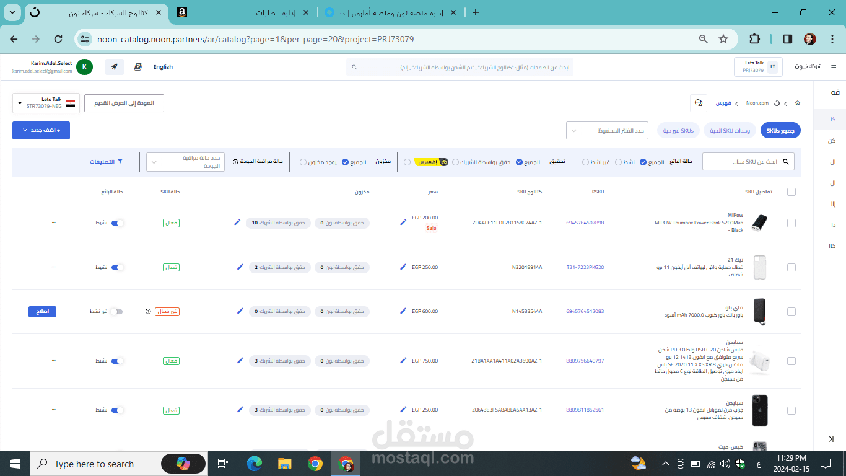Open the حدد حالة مراقبة الجودة dropdown
The image size is (846, 476).
point(185,162)
